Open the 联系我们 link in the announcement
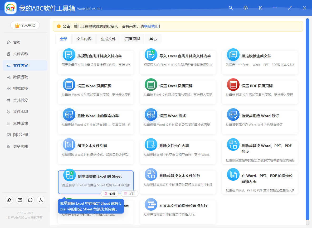This screenshot has width=312, height=228. tap(151, 26)
